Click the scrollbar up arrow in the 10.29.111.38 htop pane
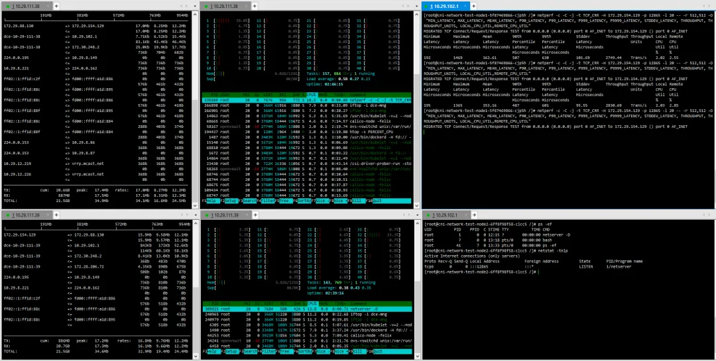 pyautogui.click(x=416, y=14)
